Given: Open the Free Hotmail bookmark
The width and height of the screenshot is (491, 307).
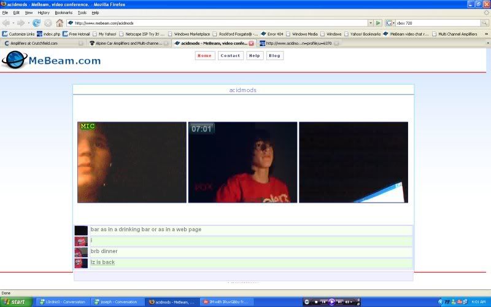Looking at the screenshot, I should 76,34.
